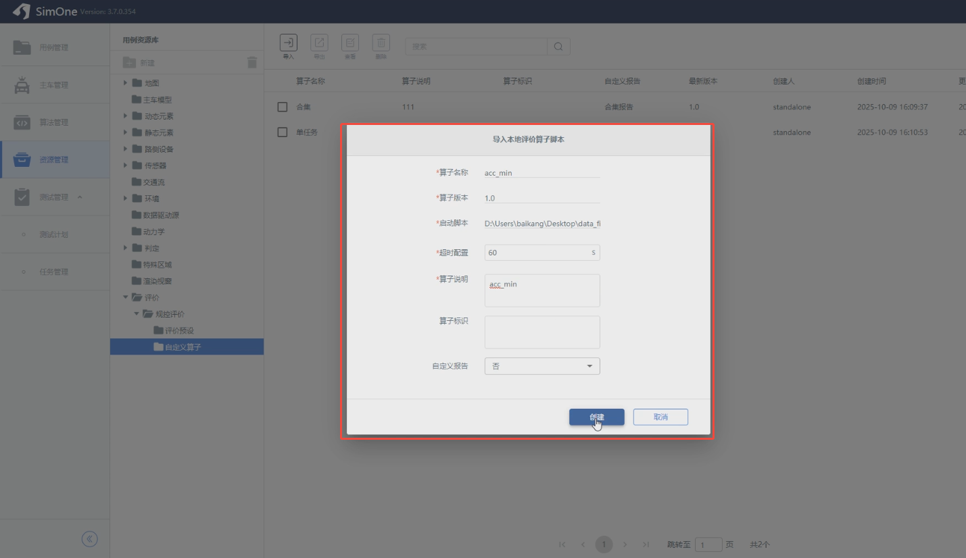Viewport: 966px width, 558px height.
Task: Click the 启动脚本 path field
Action: click(542, 223)
